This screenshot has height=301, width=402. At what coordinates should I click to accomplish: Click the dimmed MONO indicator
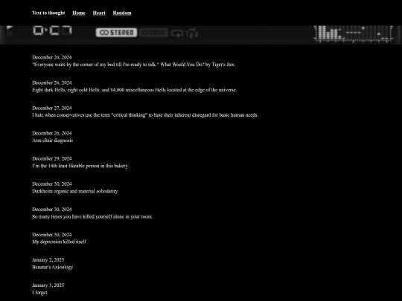[154, 33]
